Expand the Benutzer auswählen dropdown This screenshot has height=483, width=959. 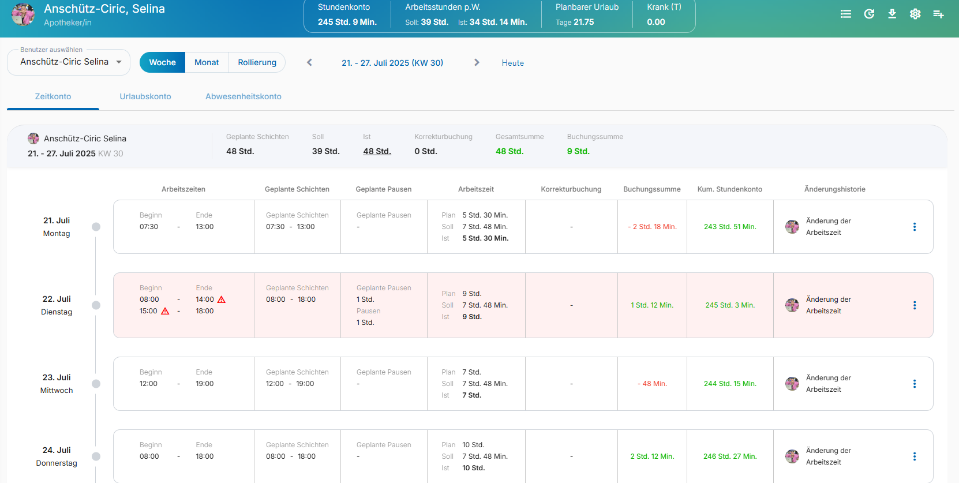click(69, 62)
